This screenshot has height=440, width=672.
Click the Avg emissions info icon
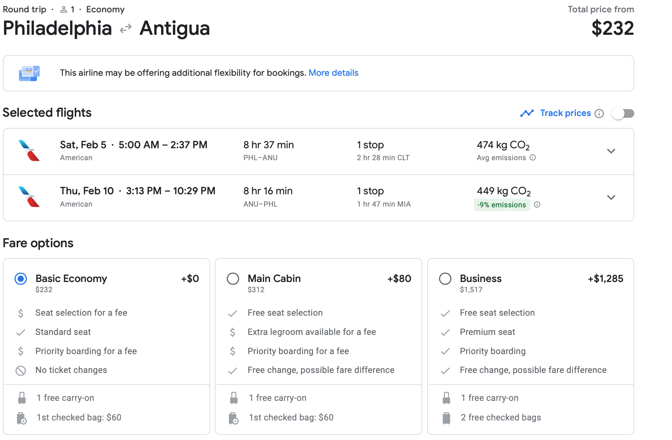coord(533,158)
